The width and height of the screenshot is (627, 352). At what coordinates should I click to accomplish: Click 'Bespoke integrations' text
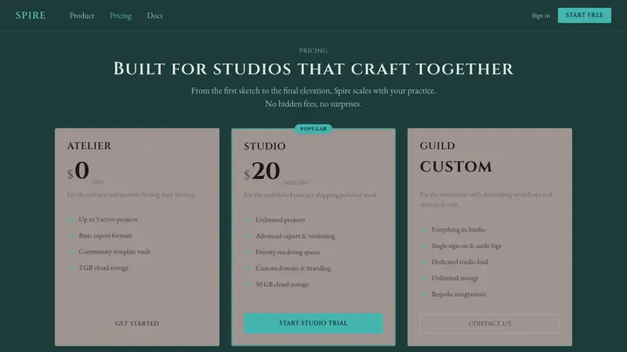click(x=458, y=294)
